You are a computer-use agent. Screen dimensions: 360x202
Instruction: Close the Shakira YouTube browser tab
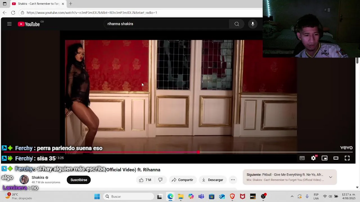click(x=63, y=4)
